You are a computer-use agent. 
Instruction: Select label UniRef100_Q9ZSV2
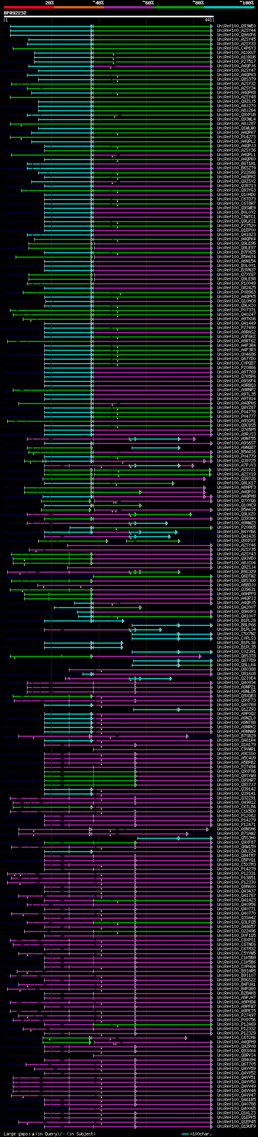click(x=236, y=182)
